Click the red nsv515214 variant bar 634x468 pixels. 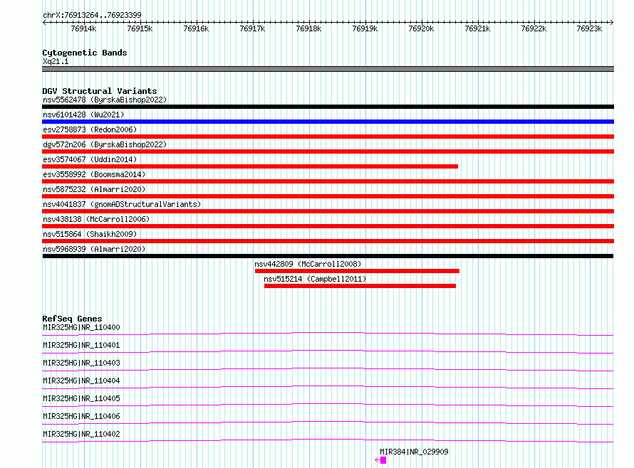360,286
